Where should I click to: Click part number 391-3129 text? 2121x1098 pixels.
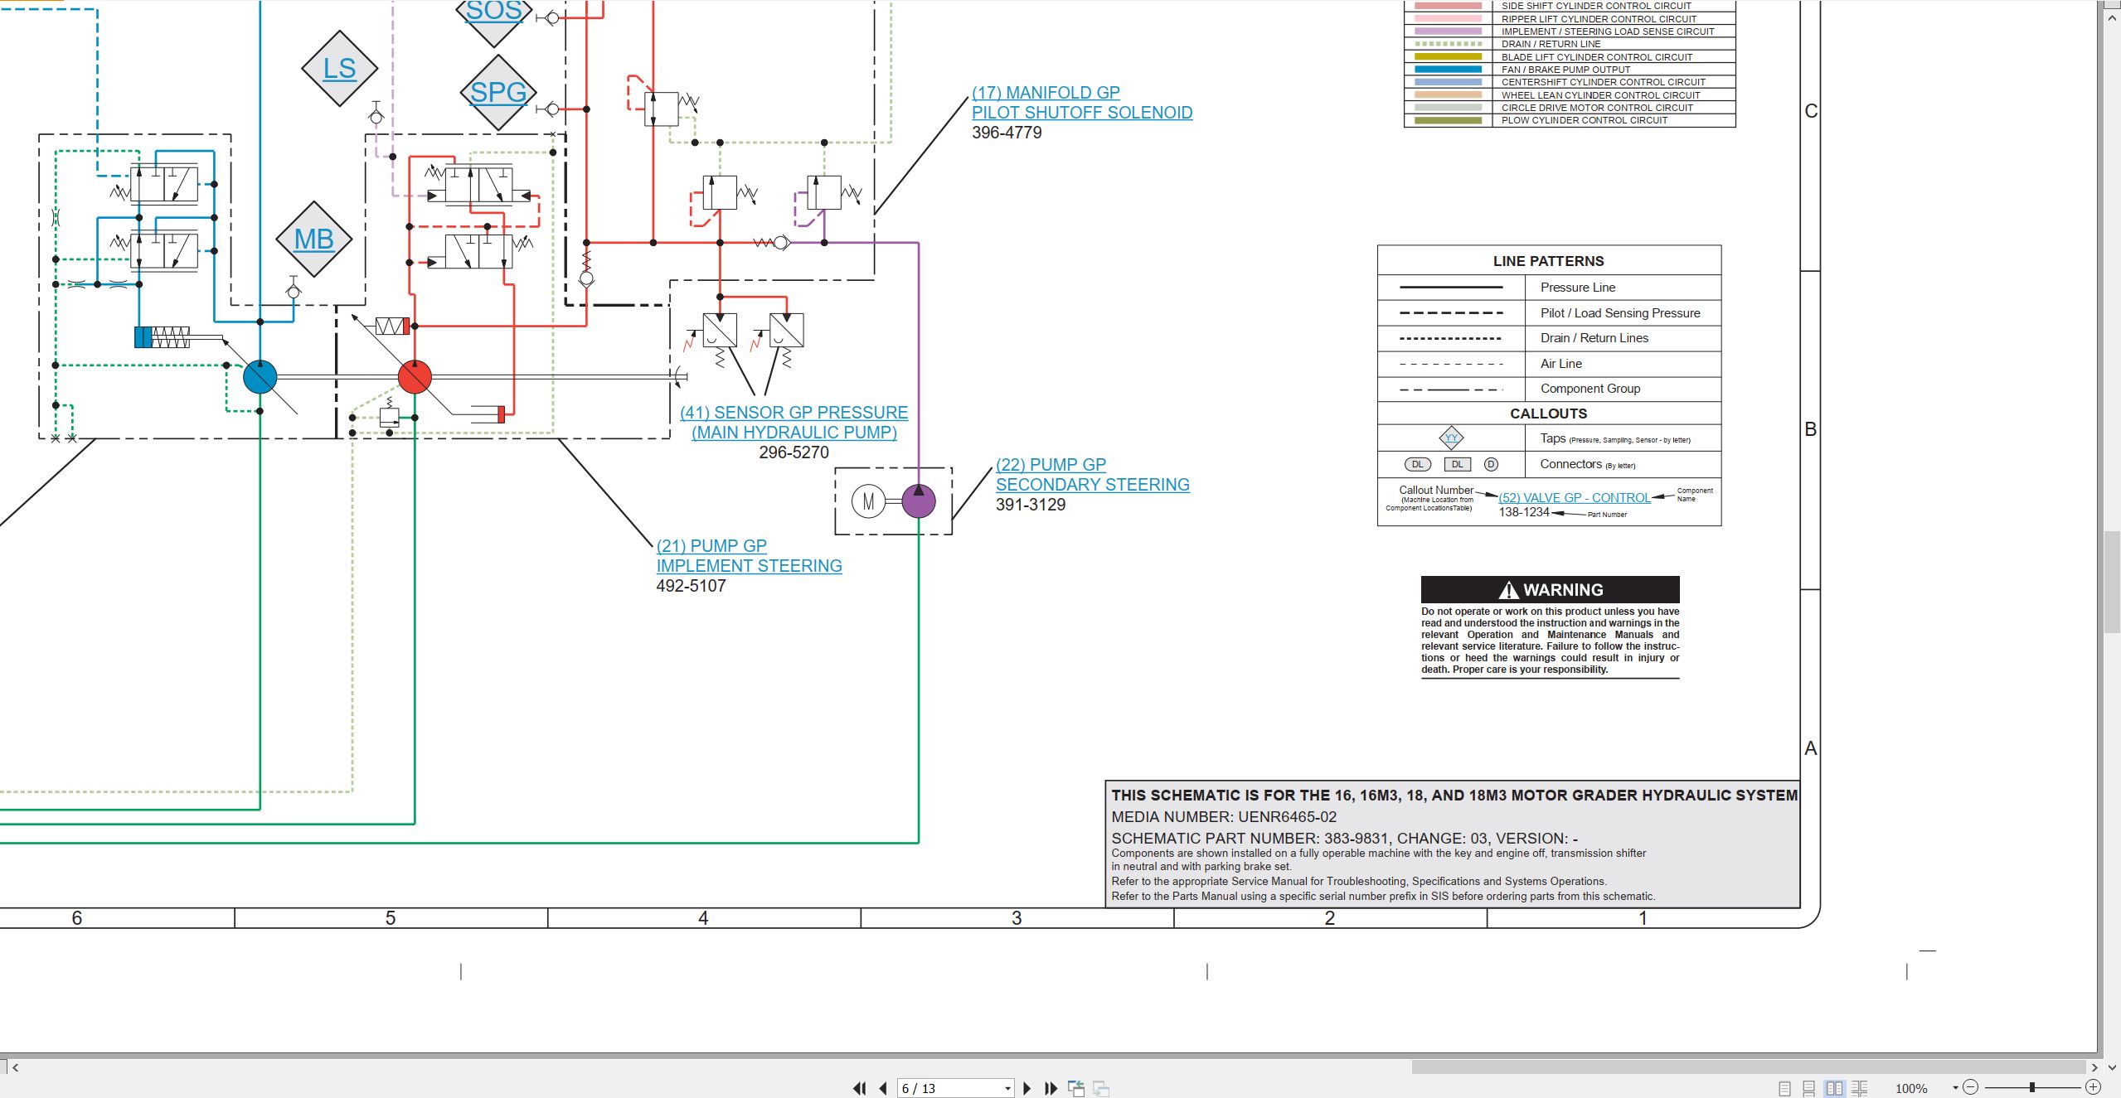tap(1031, 505)
